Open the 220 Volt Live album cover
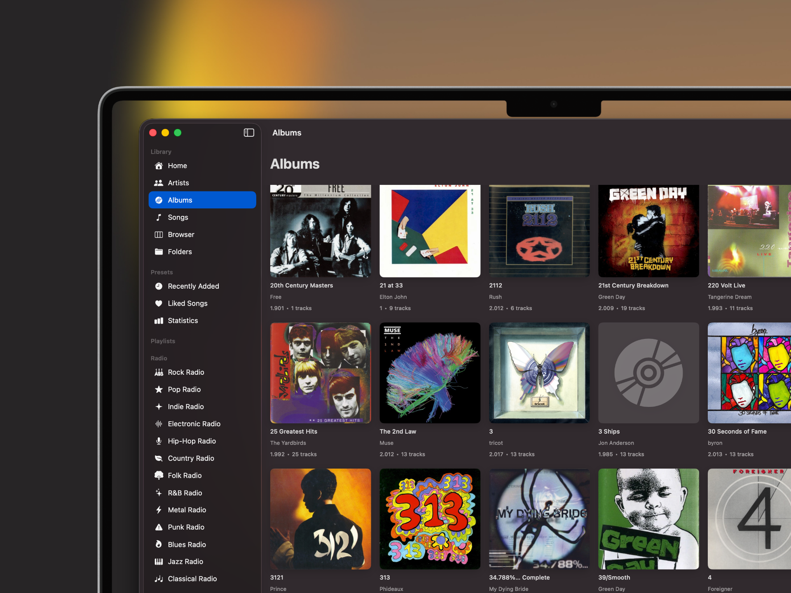Screen dimensions: 791x593 pos(749,231)
